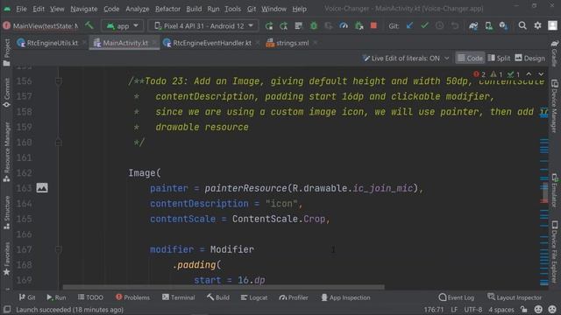The image size is (561, 315).
Task: Run the app with the green run icon
Action: 269,25
